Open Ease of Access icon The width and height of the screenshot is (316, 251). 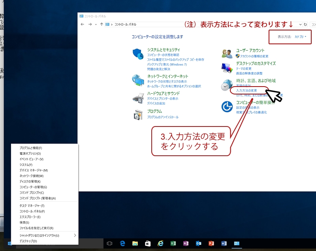[227, 106]
